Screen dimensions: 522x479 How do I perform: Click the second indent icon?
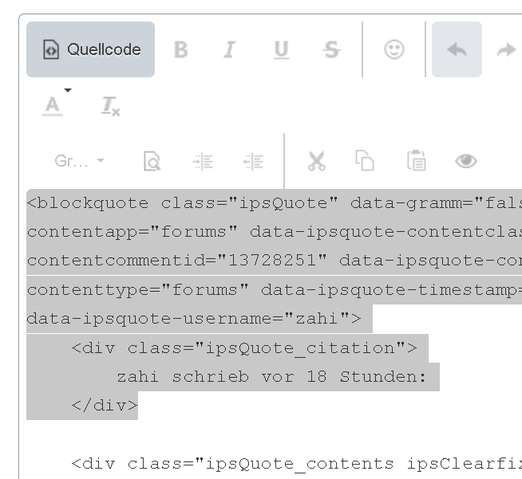[x=253, y=161]
